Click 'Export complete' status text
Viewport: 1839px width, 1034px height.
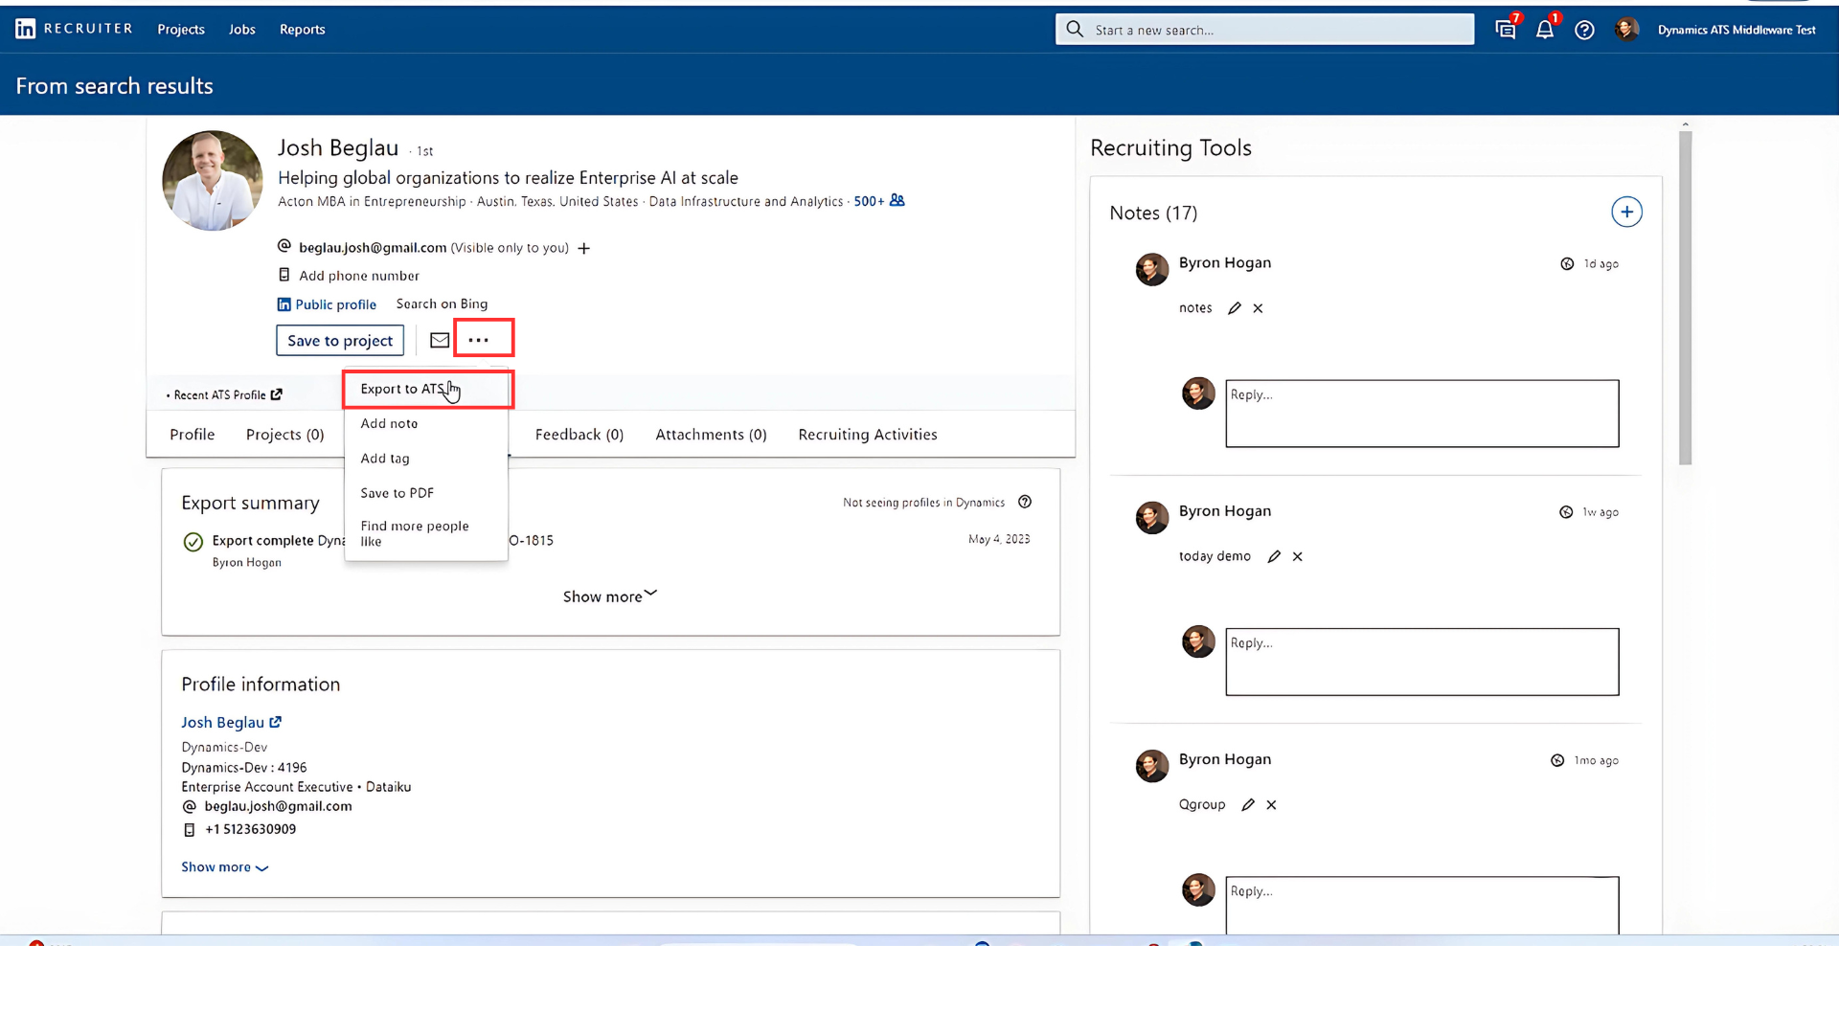pyautogui.click(x=262, y=540)
